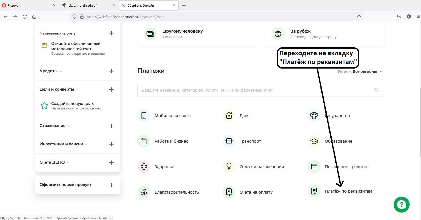Click the Счета на оплату link text
The height and width of the screenshot is (220, 421).
[x=256, y=192]
